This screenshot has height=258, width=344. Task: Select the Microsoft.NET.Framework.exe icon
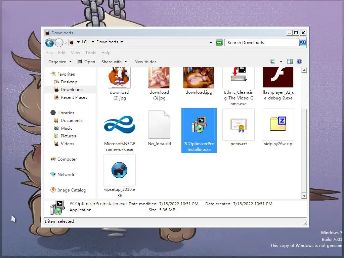(x=120, y=124)
